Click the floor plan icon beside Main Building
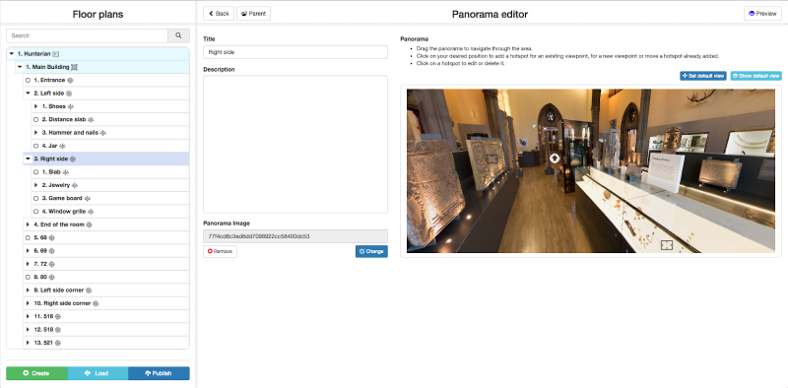This screenshot has height=388, width=788. tap(75, 67)
